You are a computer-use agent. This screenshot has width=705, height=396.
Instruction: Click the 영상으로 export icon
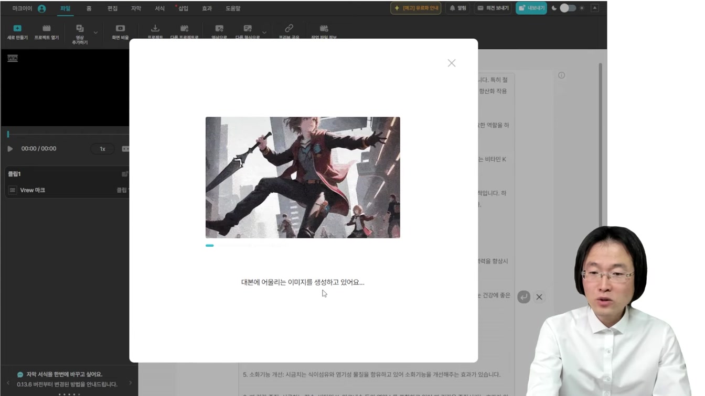(219, 28)
